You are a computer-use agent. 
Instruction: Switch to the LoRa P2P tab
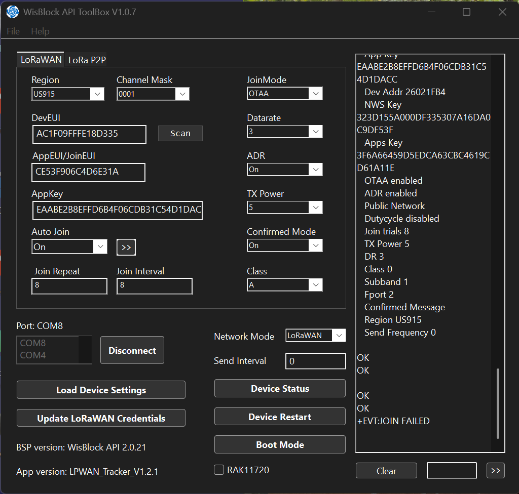[87, 60]
